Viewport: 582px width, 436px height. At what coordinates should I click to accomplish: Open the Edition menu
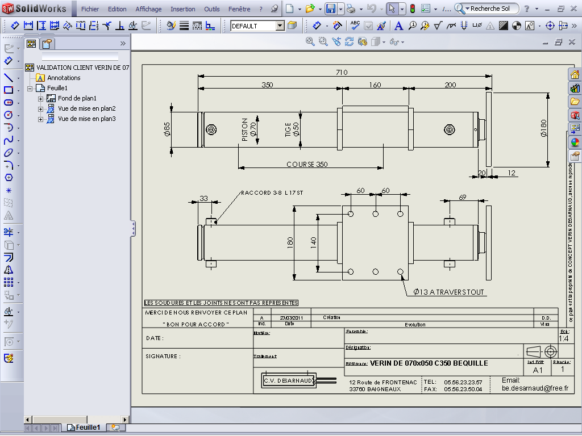tap(117, 9)
